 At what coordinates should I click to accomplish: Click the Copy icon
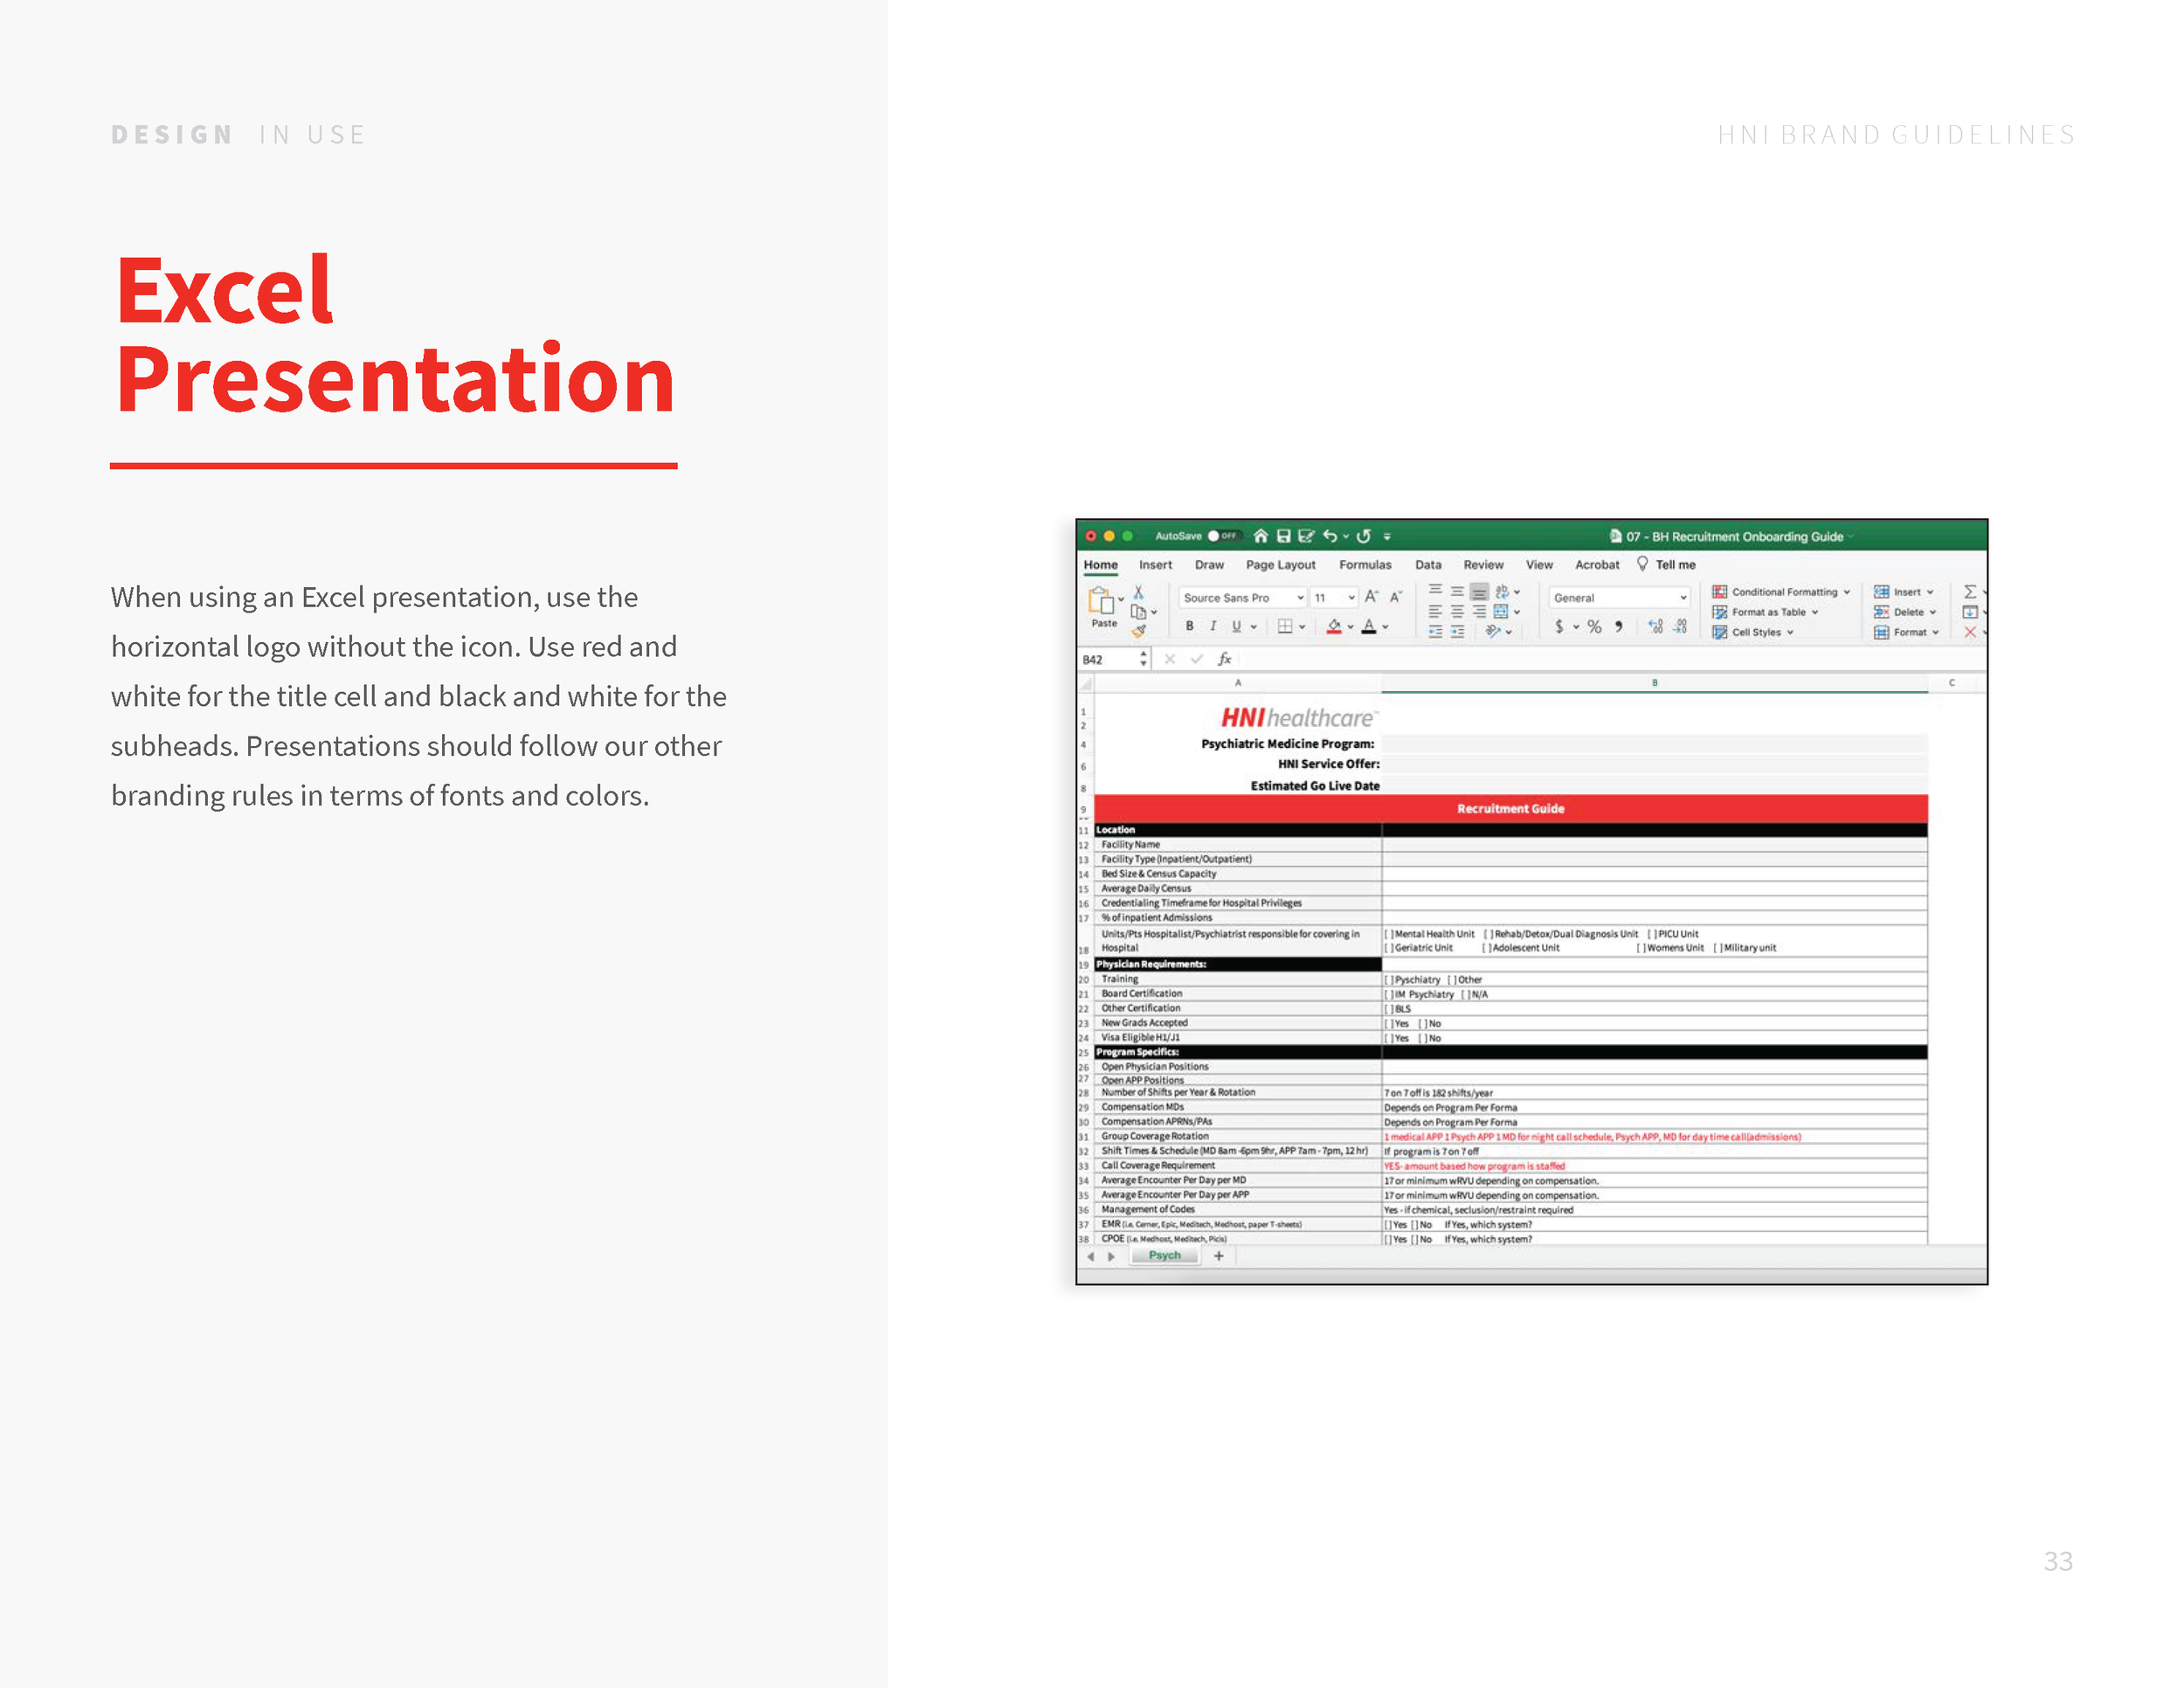[x=1138, y=612]
